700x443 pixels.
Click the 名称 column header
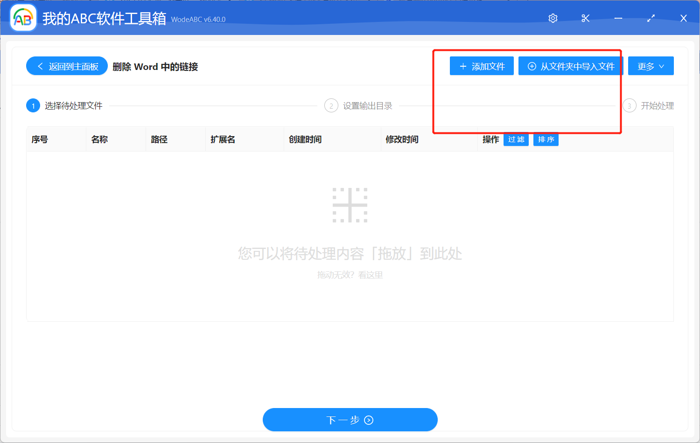99,139
